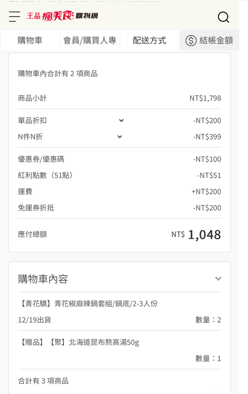Image resolution: width=248 pixels, height=394 pixels.
Task: Open the 北海道昆布熬高湯 gift item
Action: [x=79, y=342]
